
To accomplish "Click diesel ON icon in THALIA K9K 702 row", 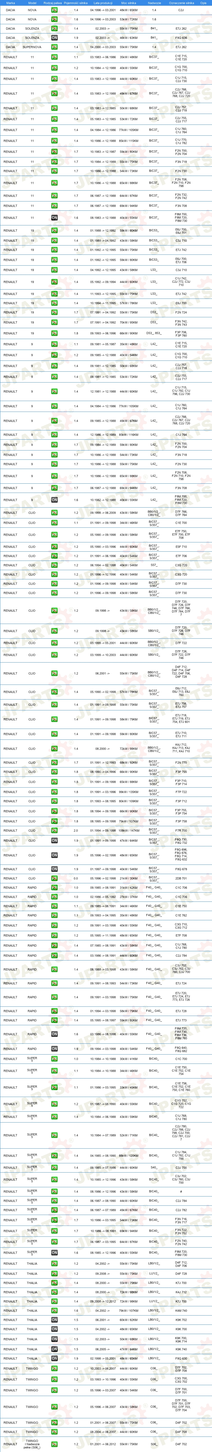I will coord(54,1320).
